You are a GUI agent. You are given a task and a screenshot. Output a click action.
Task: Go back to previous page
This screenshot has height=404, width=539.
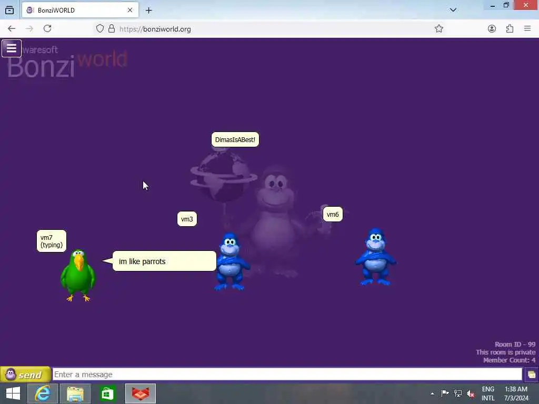(x=12, y=29)
